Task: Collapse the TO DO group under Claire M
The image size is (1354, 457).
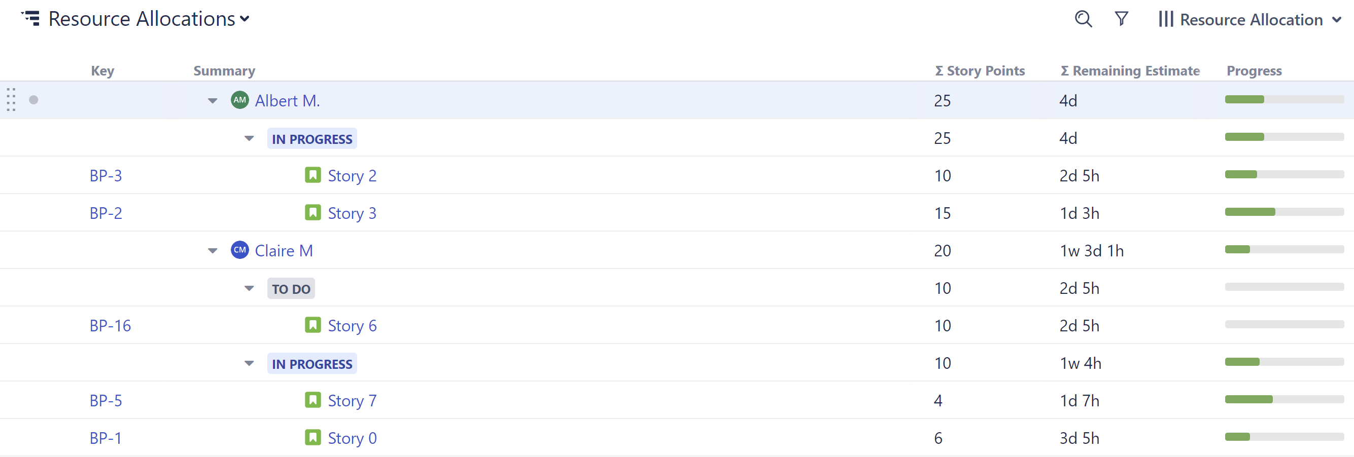Action: 248,288
